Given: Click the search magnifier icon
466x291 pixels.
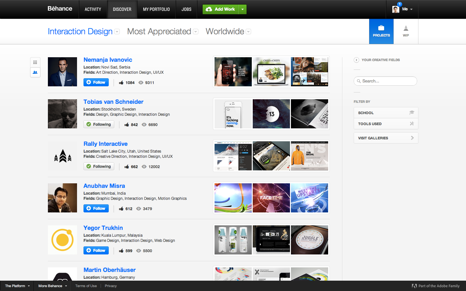Looking at the screenshot, I should tap(359, 81).
